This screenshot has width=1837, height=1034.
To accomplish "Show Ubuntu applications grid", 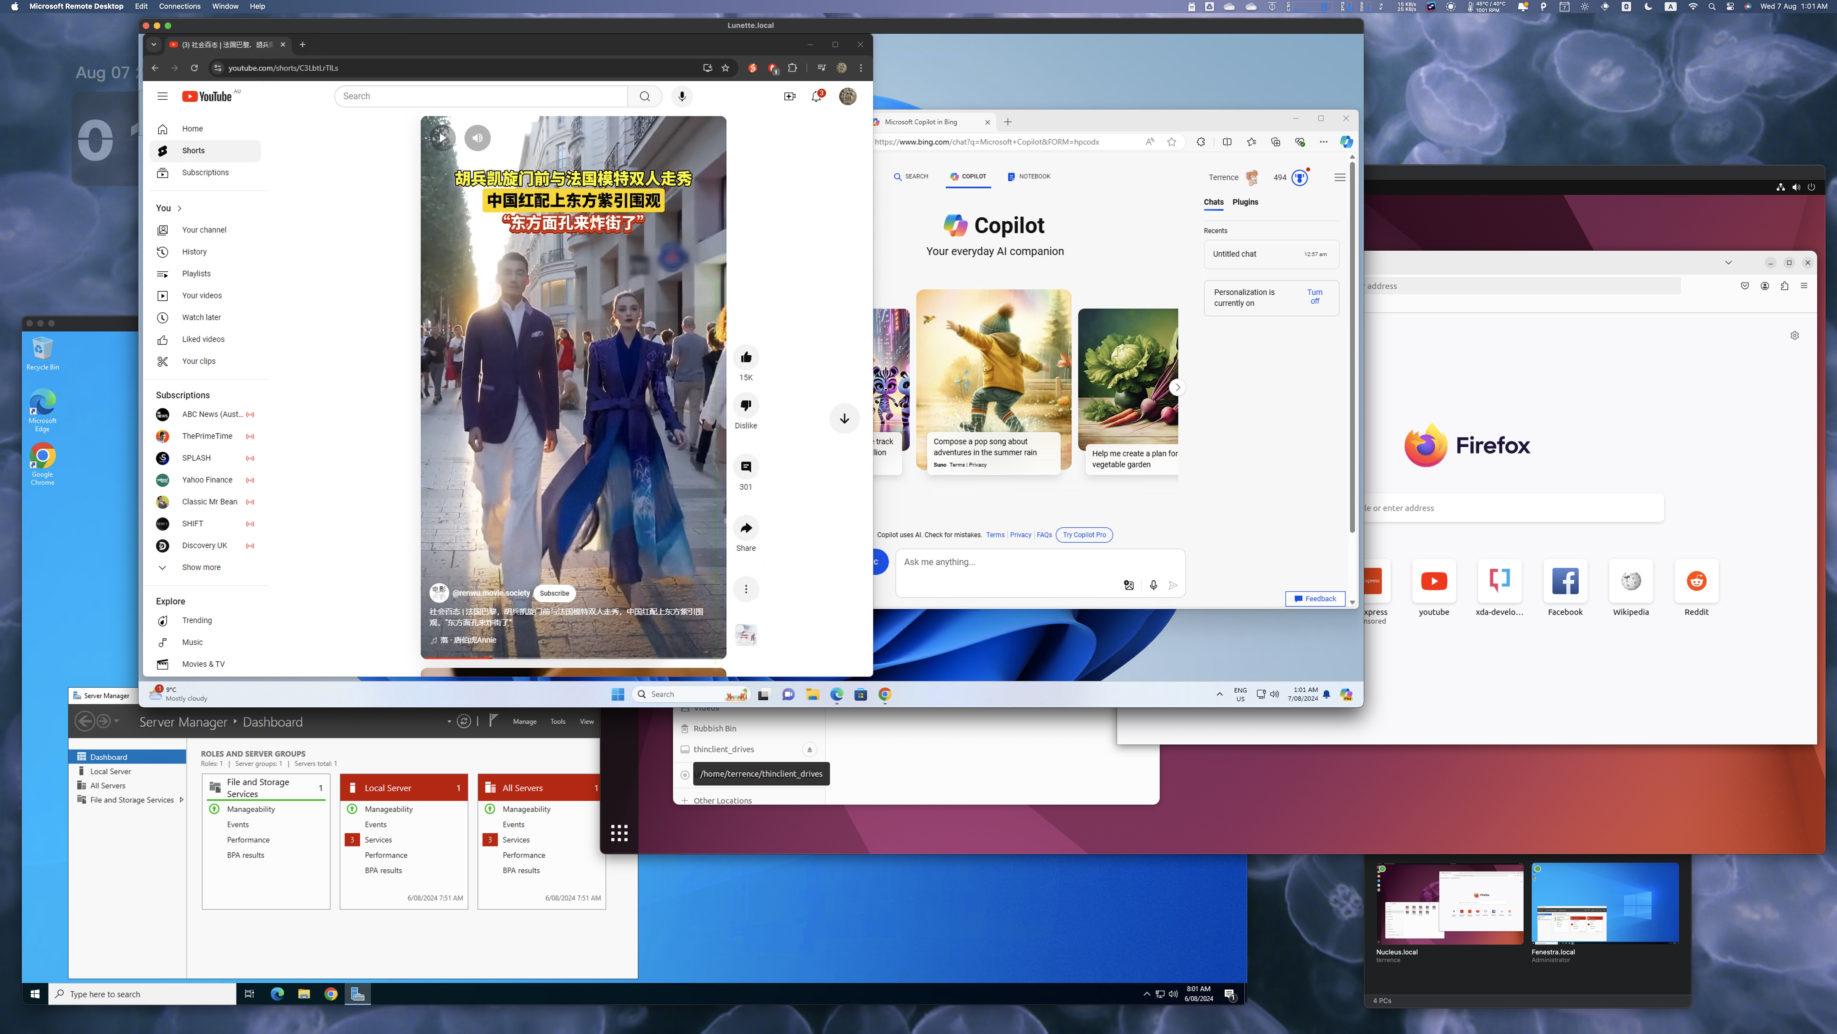I will [x=619, y=833].
